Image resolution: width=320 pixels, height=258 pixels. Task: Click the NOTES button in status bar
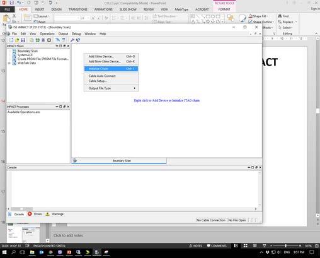click(x=195, y=245)
